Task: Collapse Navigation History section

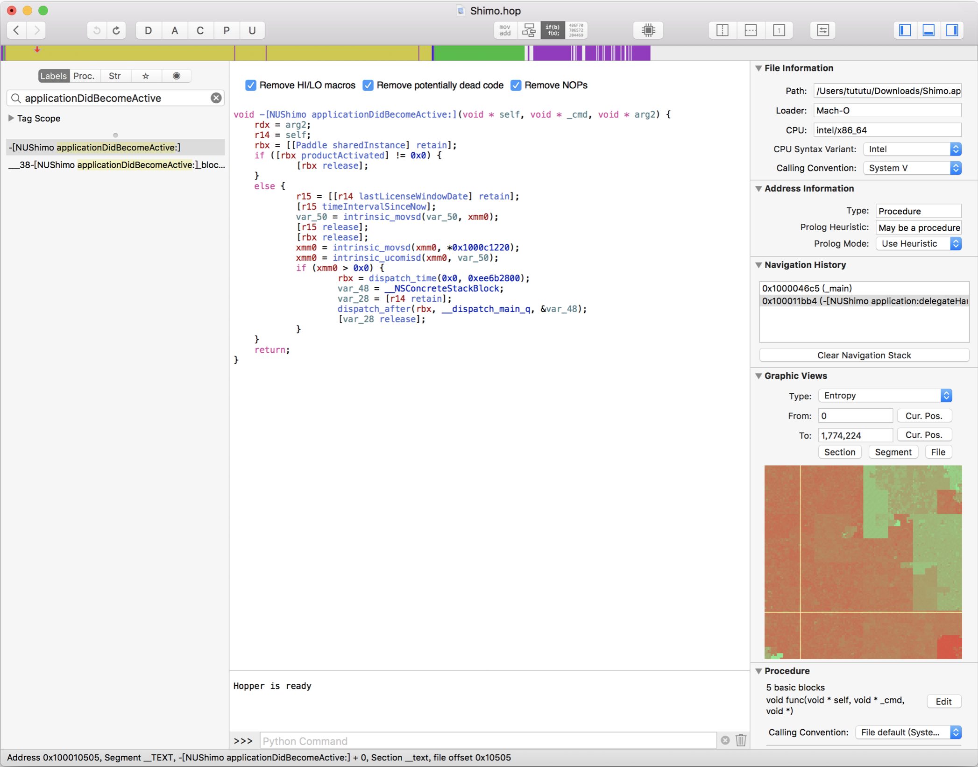Action: coord(758,265)
